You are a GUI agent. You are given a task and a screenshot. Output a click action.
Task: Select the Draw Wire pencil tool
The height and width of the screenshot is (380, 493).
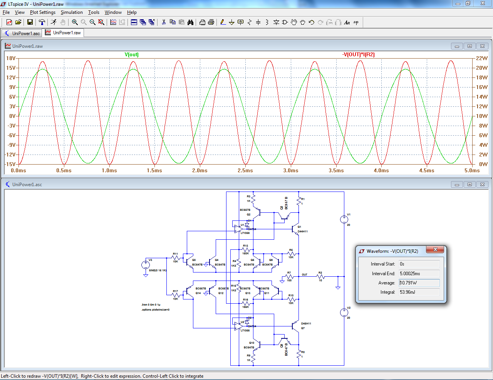click(x=223, y=22)
